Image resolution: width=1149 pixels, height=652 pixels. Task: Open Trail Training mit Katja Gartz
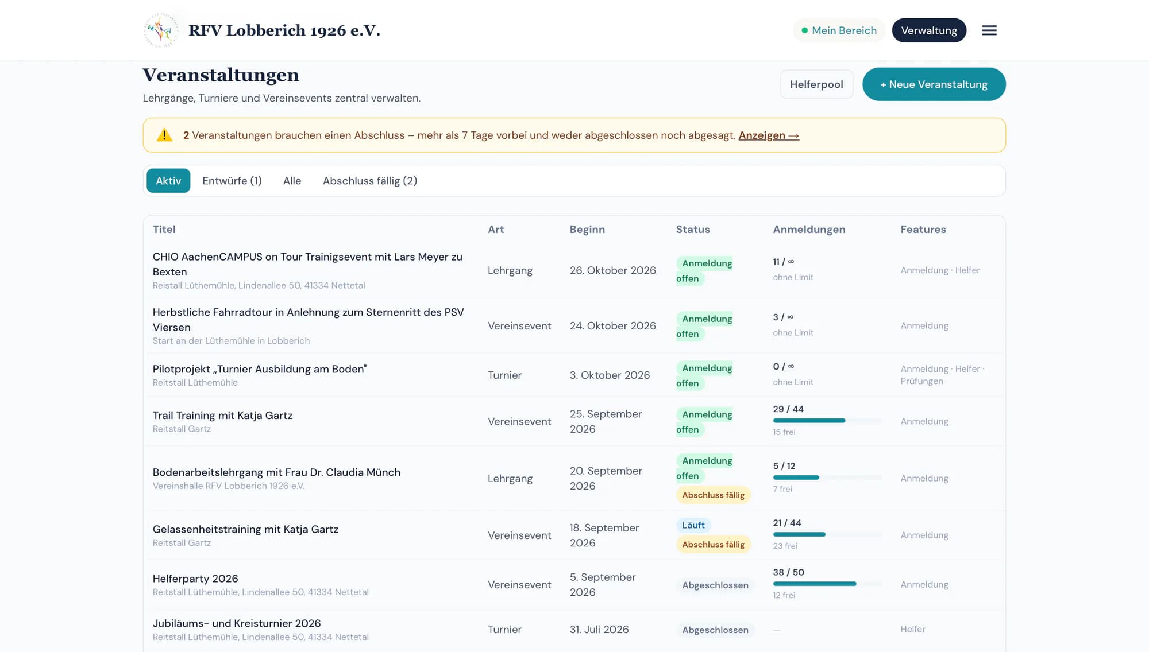click(222, 415)
